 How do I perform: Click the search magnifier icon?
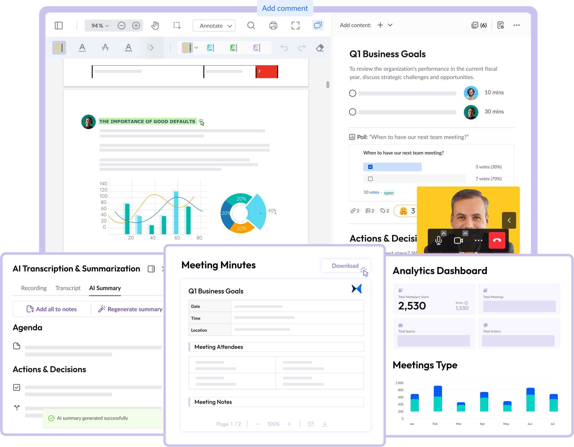251,26
